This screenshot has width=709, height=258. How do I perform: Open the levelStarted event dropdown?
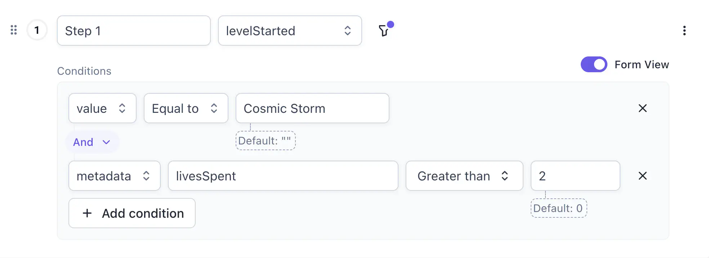(x=290, y=31)
